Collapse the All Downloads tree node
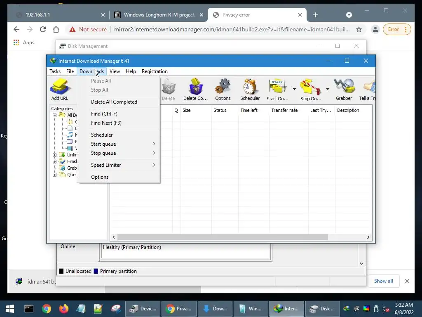This screenshot has height=317, width=422. click(x=55, y=116)
